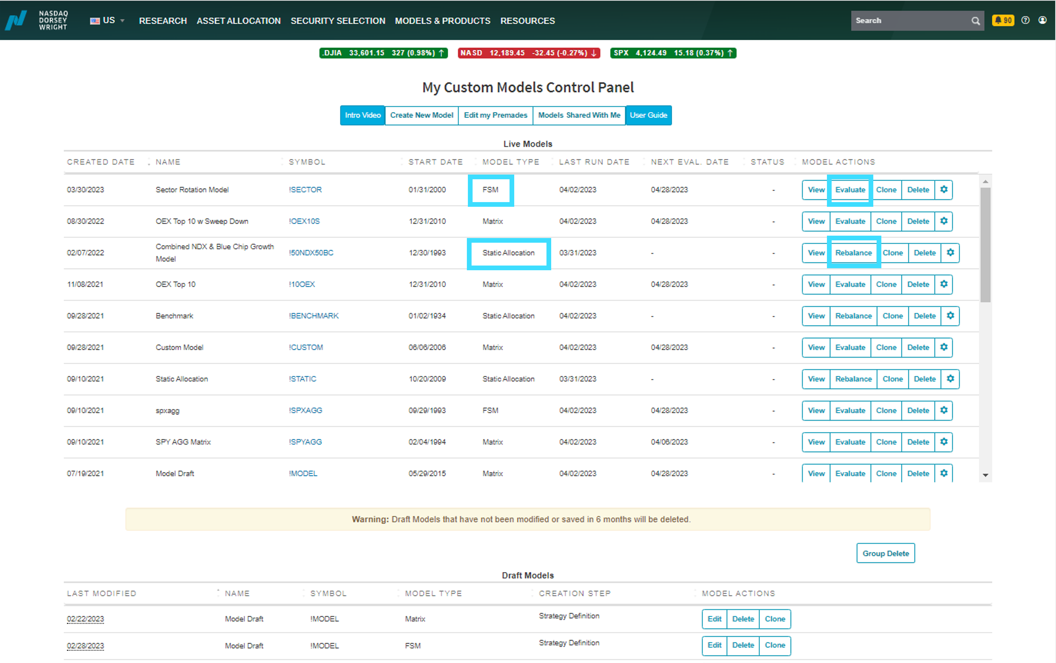Click the US flag icon

95,20
